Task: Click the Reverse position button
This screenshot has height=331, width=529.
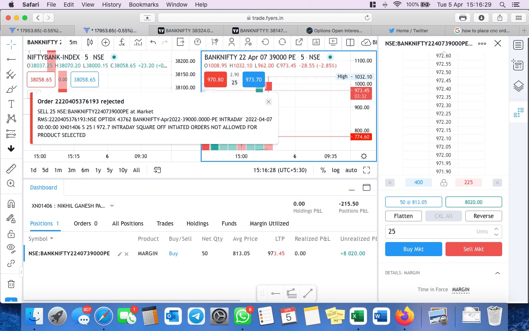Action: click(x=484, y=216)
